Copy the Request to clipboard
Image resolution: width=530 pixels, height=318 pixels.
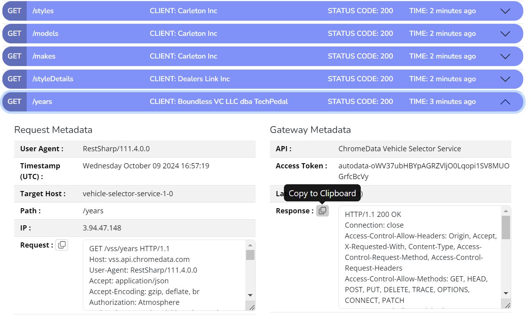click(x=62, y=245)
